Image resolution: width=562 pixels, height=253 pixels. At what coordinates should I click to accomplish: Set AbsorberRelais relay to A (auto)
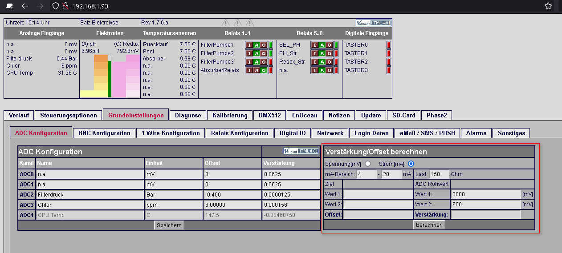pos(257,70)
